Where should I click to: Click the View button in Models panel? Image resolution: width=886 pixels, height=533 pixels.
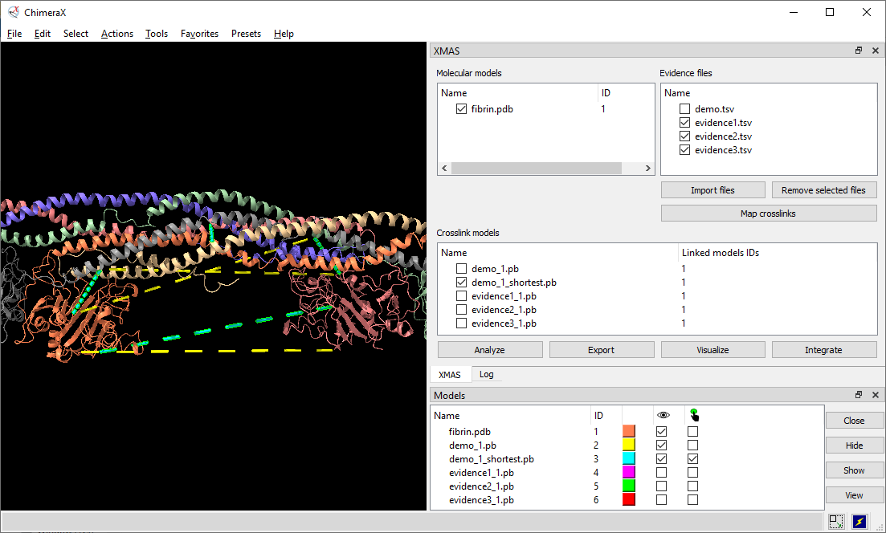click(854, 495)
